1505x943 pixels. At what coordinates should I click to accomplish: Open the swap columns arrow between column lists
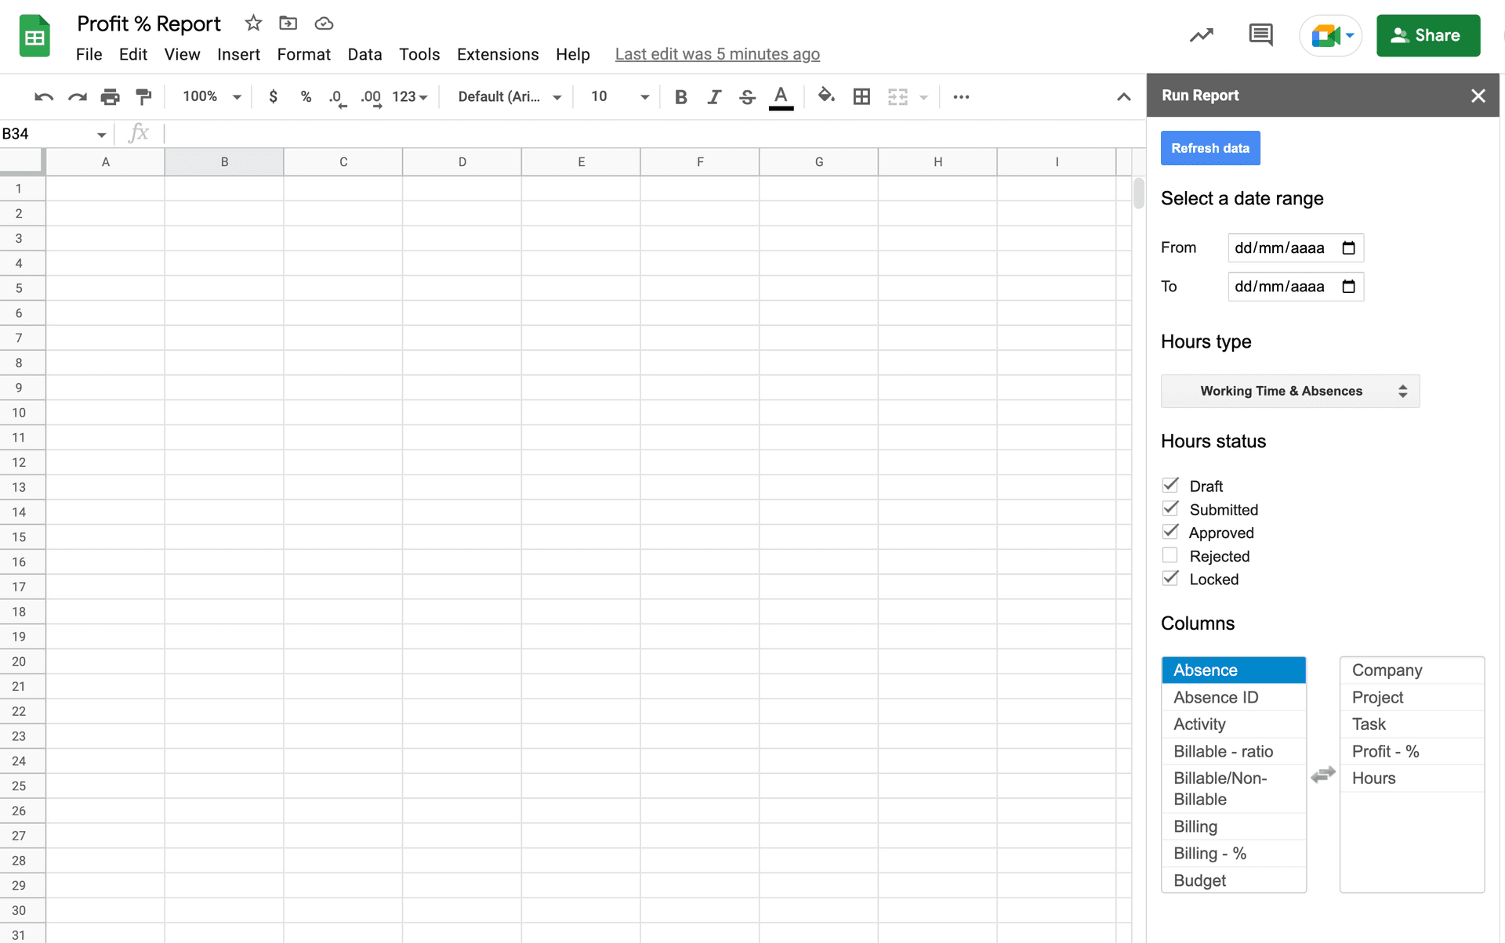(x=1322, y=775)
